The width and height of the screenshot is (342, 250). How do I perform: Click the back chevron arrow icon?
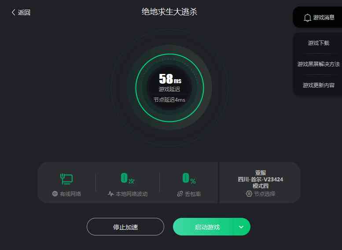pos(13,12)
